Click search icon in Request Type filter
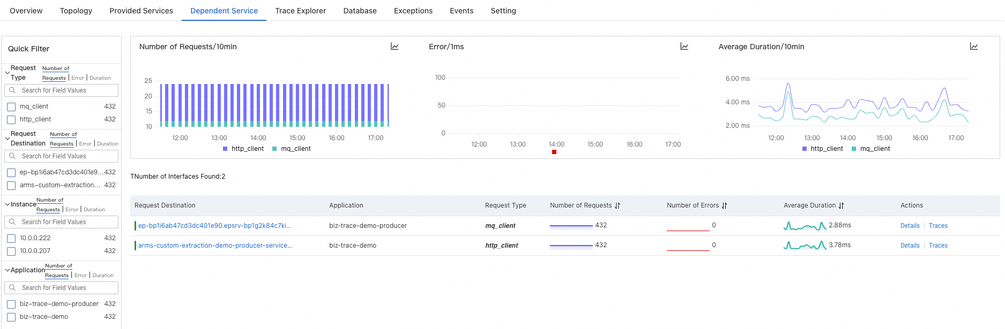This screenshot has height=329, width=1005. [x=12, y=90]
